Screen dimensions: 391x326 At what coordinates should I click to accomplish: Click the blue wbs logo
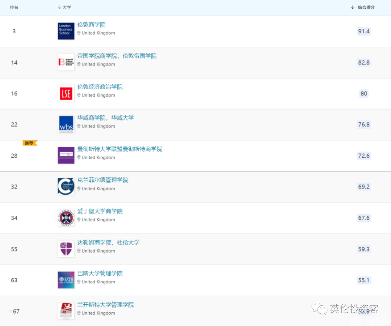(66, 124)
